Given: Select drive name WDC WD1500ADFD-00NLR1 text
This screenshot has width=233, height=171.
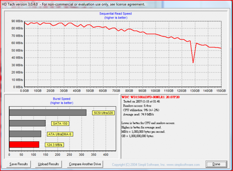Looking at the screenshot, I should [150, 97].
